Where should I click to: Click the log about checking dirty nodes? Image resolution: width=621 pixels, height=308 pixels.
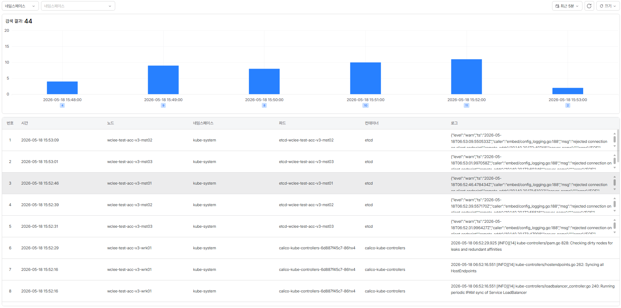point(532,246)
